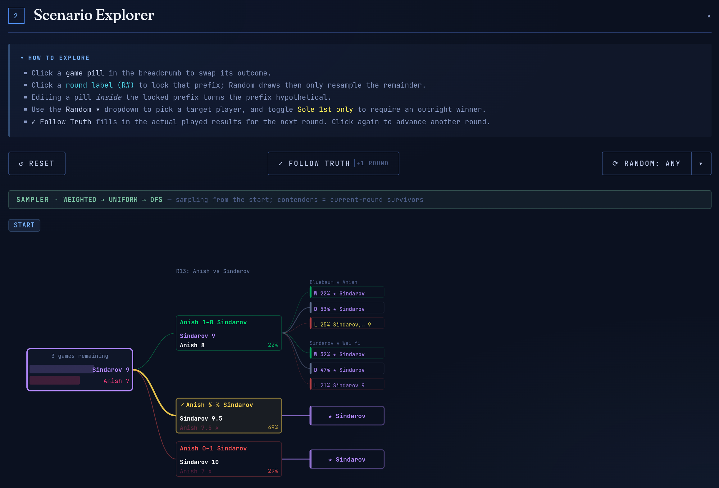Screen dimensions: 719x488
Task: Click the section number 2 badge
Action: click(x=16, y=16)
